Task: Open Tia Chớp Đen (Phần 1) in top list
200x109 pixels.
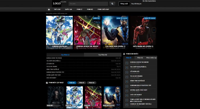Action: [53, 61]
